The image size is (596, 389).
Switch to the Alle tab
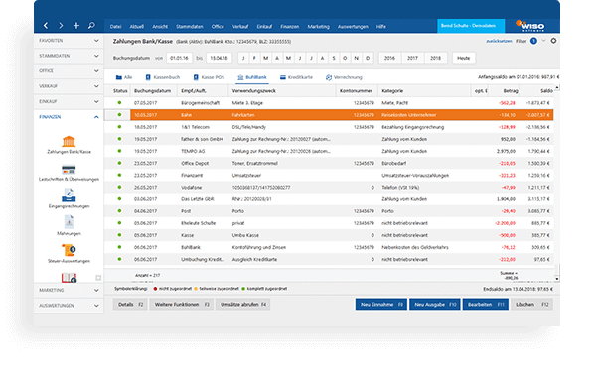(124, 77)
